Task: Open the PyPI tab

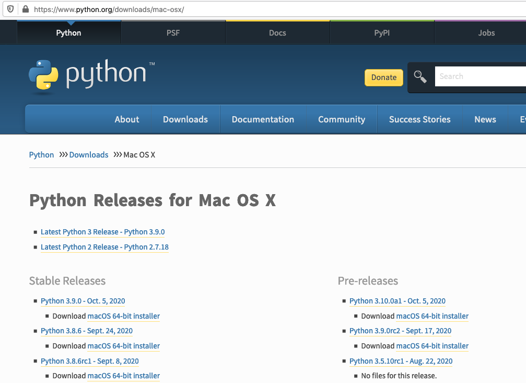Action: (x=382, y=32)
